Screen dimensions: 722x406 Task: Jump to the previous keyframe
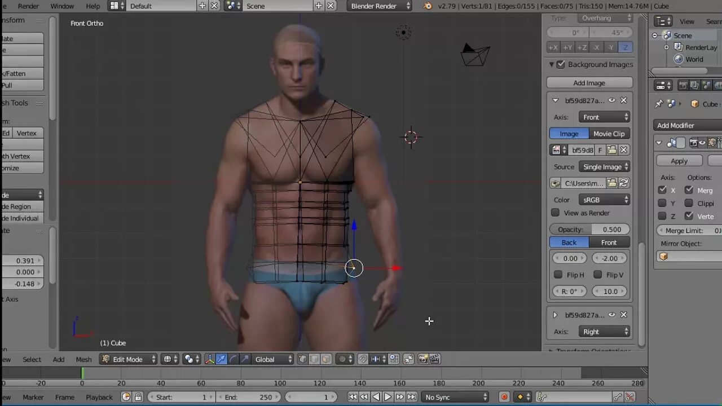pyautogui.click(x=364, y=397)
